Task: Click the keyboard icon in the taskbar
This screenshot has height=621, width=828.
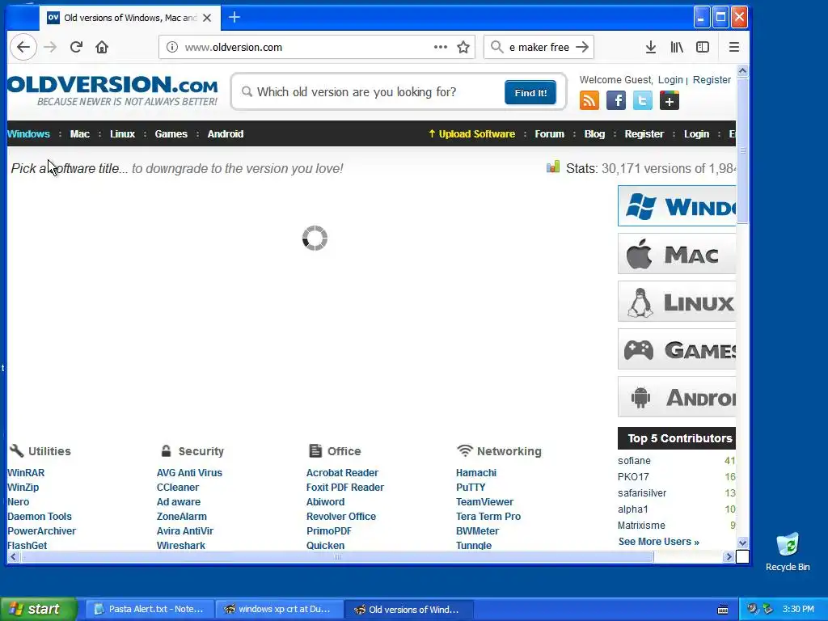Action: 723,610
